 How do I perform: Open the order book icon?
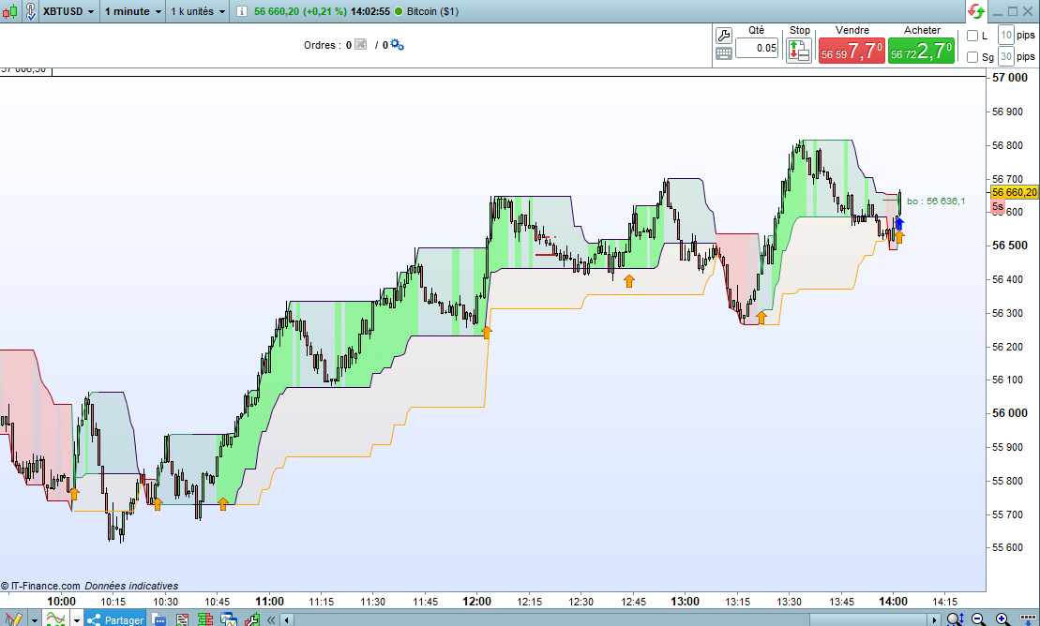[205, 619]
